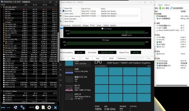The width and height of the screenshot is (189, 111).
Task: Click the HWiNFO horizontal scrollbar
Action: pyautogui.click(x=29, y=103)
